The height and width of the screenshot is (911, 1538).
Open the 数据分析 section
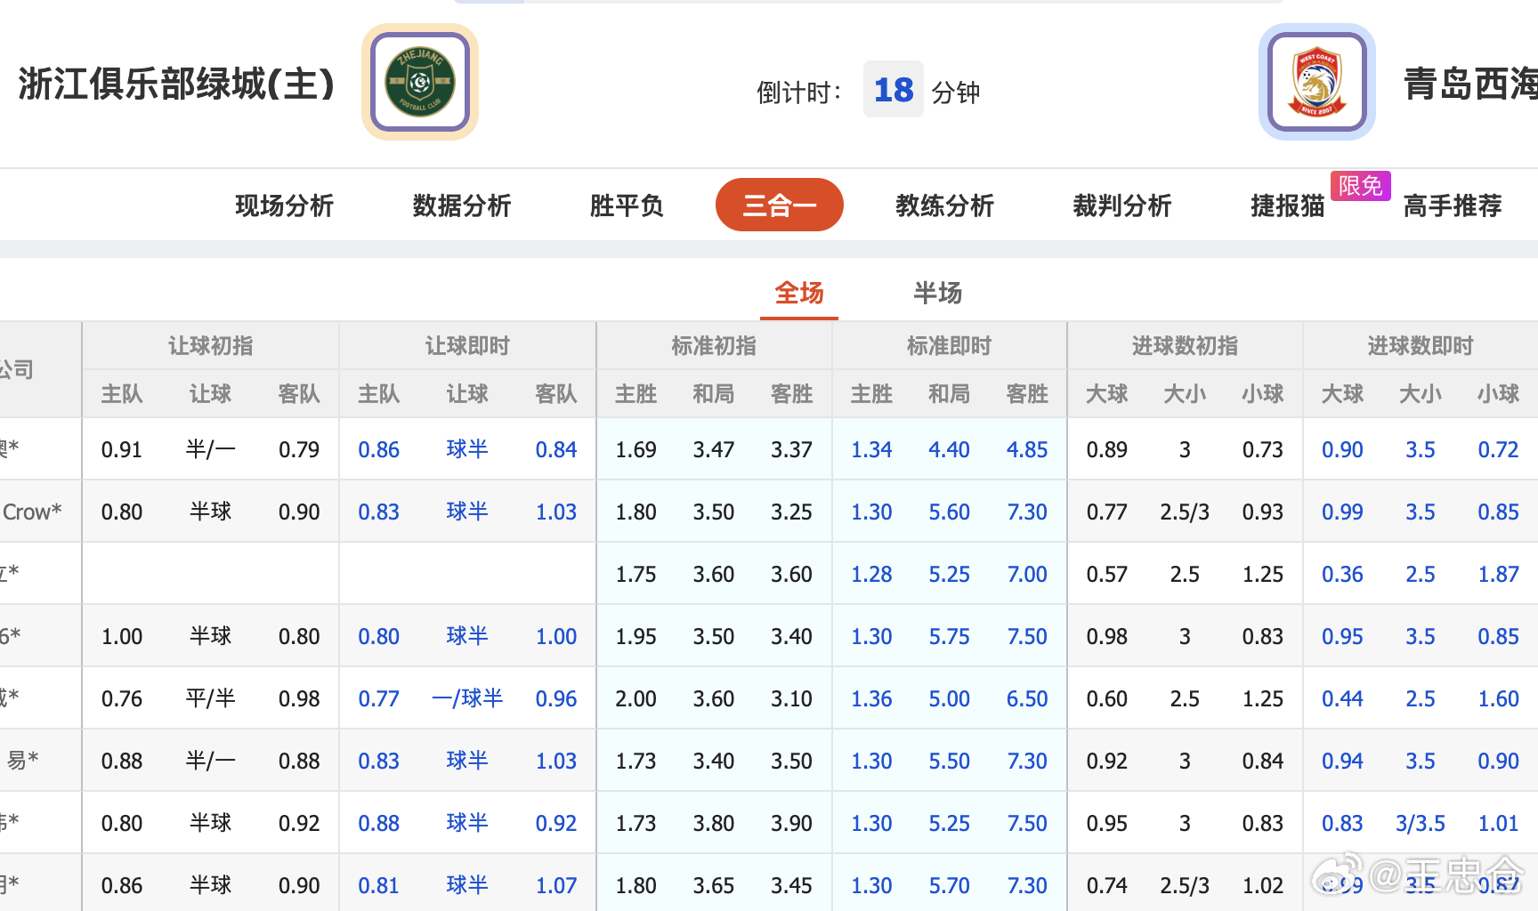click(x=461, y=206)
